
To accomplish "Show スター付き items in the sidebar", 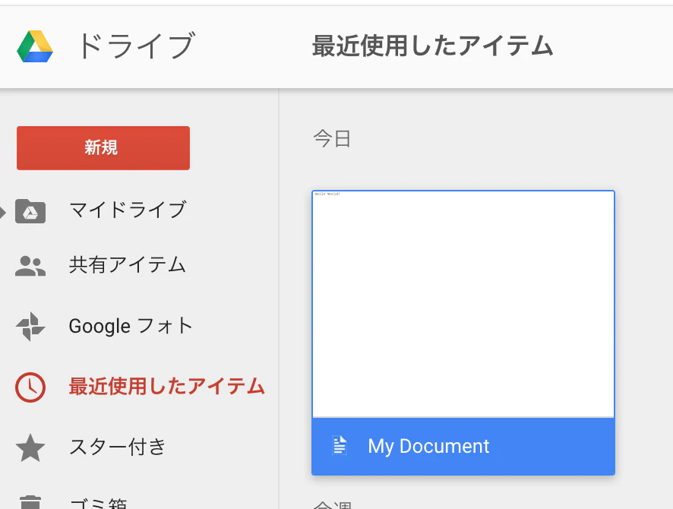I will tap(117, 447).
